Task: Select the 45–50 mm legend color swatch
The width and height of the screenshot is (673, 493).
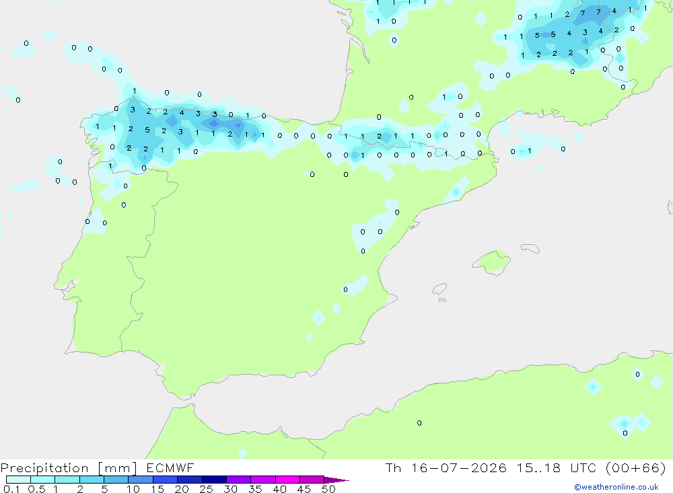Action: pyautogui.click(x=312, y=480)
